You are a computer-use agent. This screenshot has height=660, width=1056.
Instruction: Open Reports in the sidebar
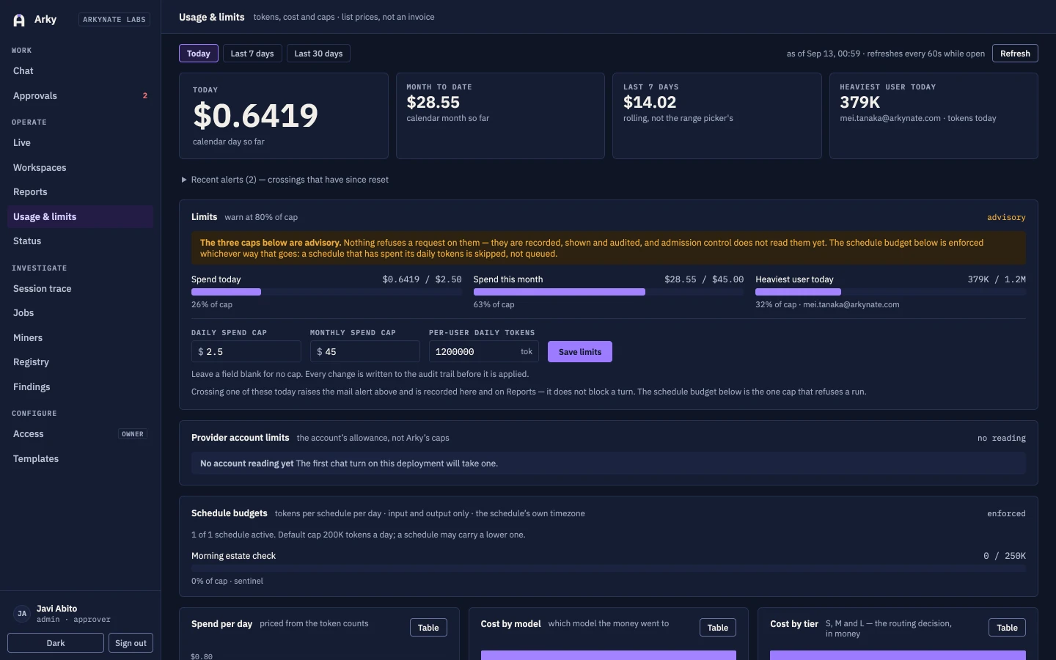pyautogui.click(x=80, y=192)
